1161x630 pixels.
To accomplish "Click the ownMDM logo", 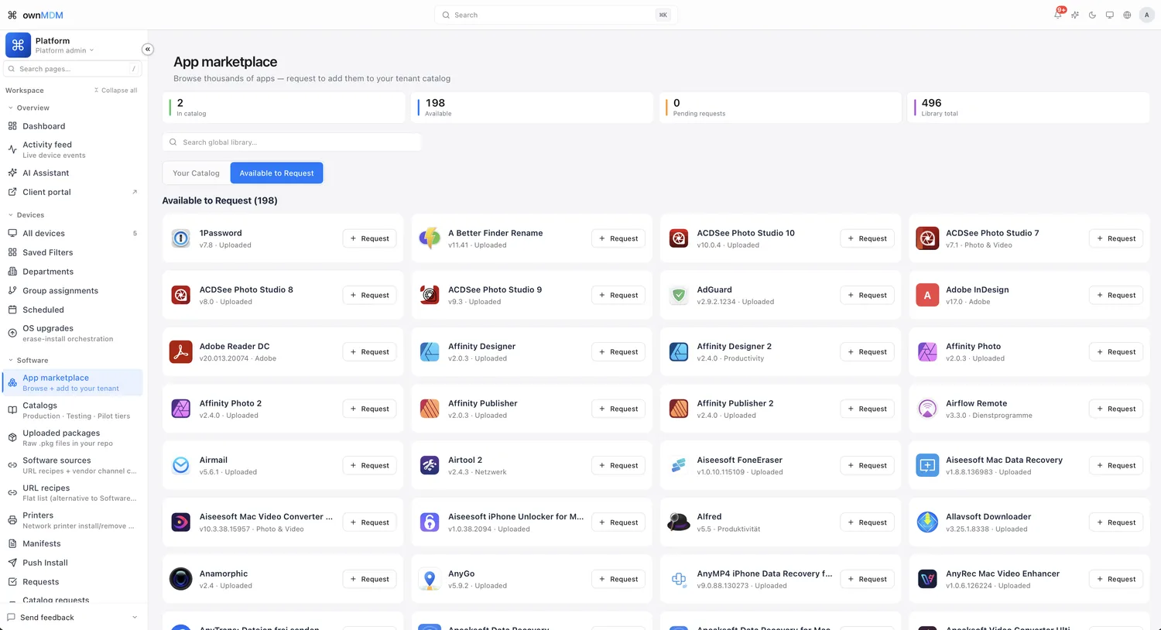I will click(x=35, y=15).
